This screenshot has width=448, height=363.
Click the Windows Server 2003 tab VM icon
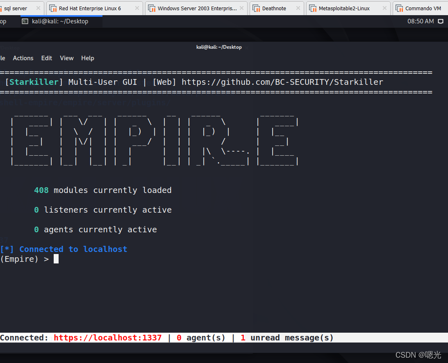152,9
